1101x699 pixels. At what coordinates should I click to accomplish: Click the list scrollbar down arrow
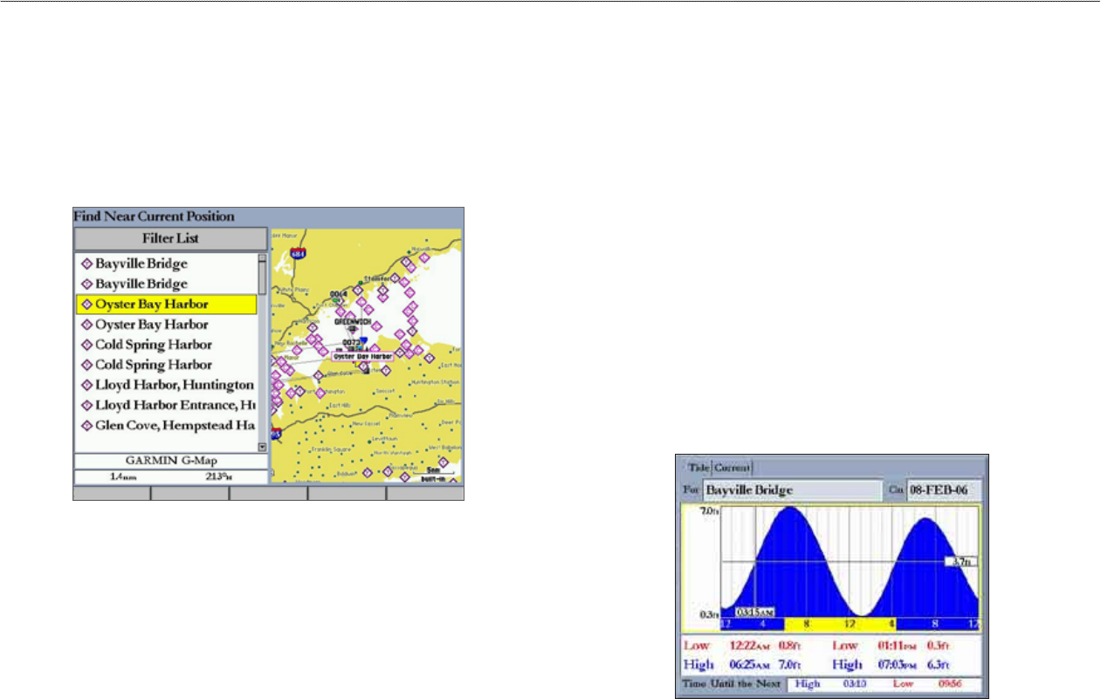[262, 447]
